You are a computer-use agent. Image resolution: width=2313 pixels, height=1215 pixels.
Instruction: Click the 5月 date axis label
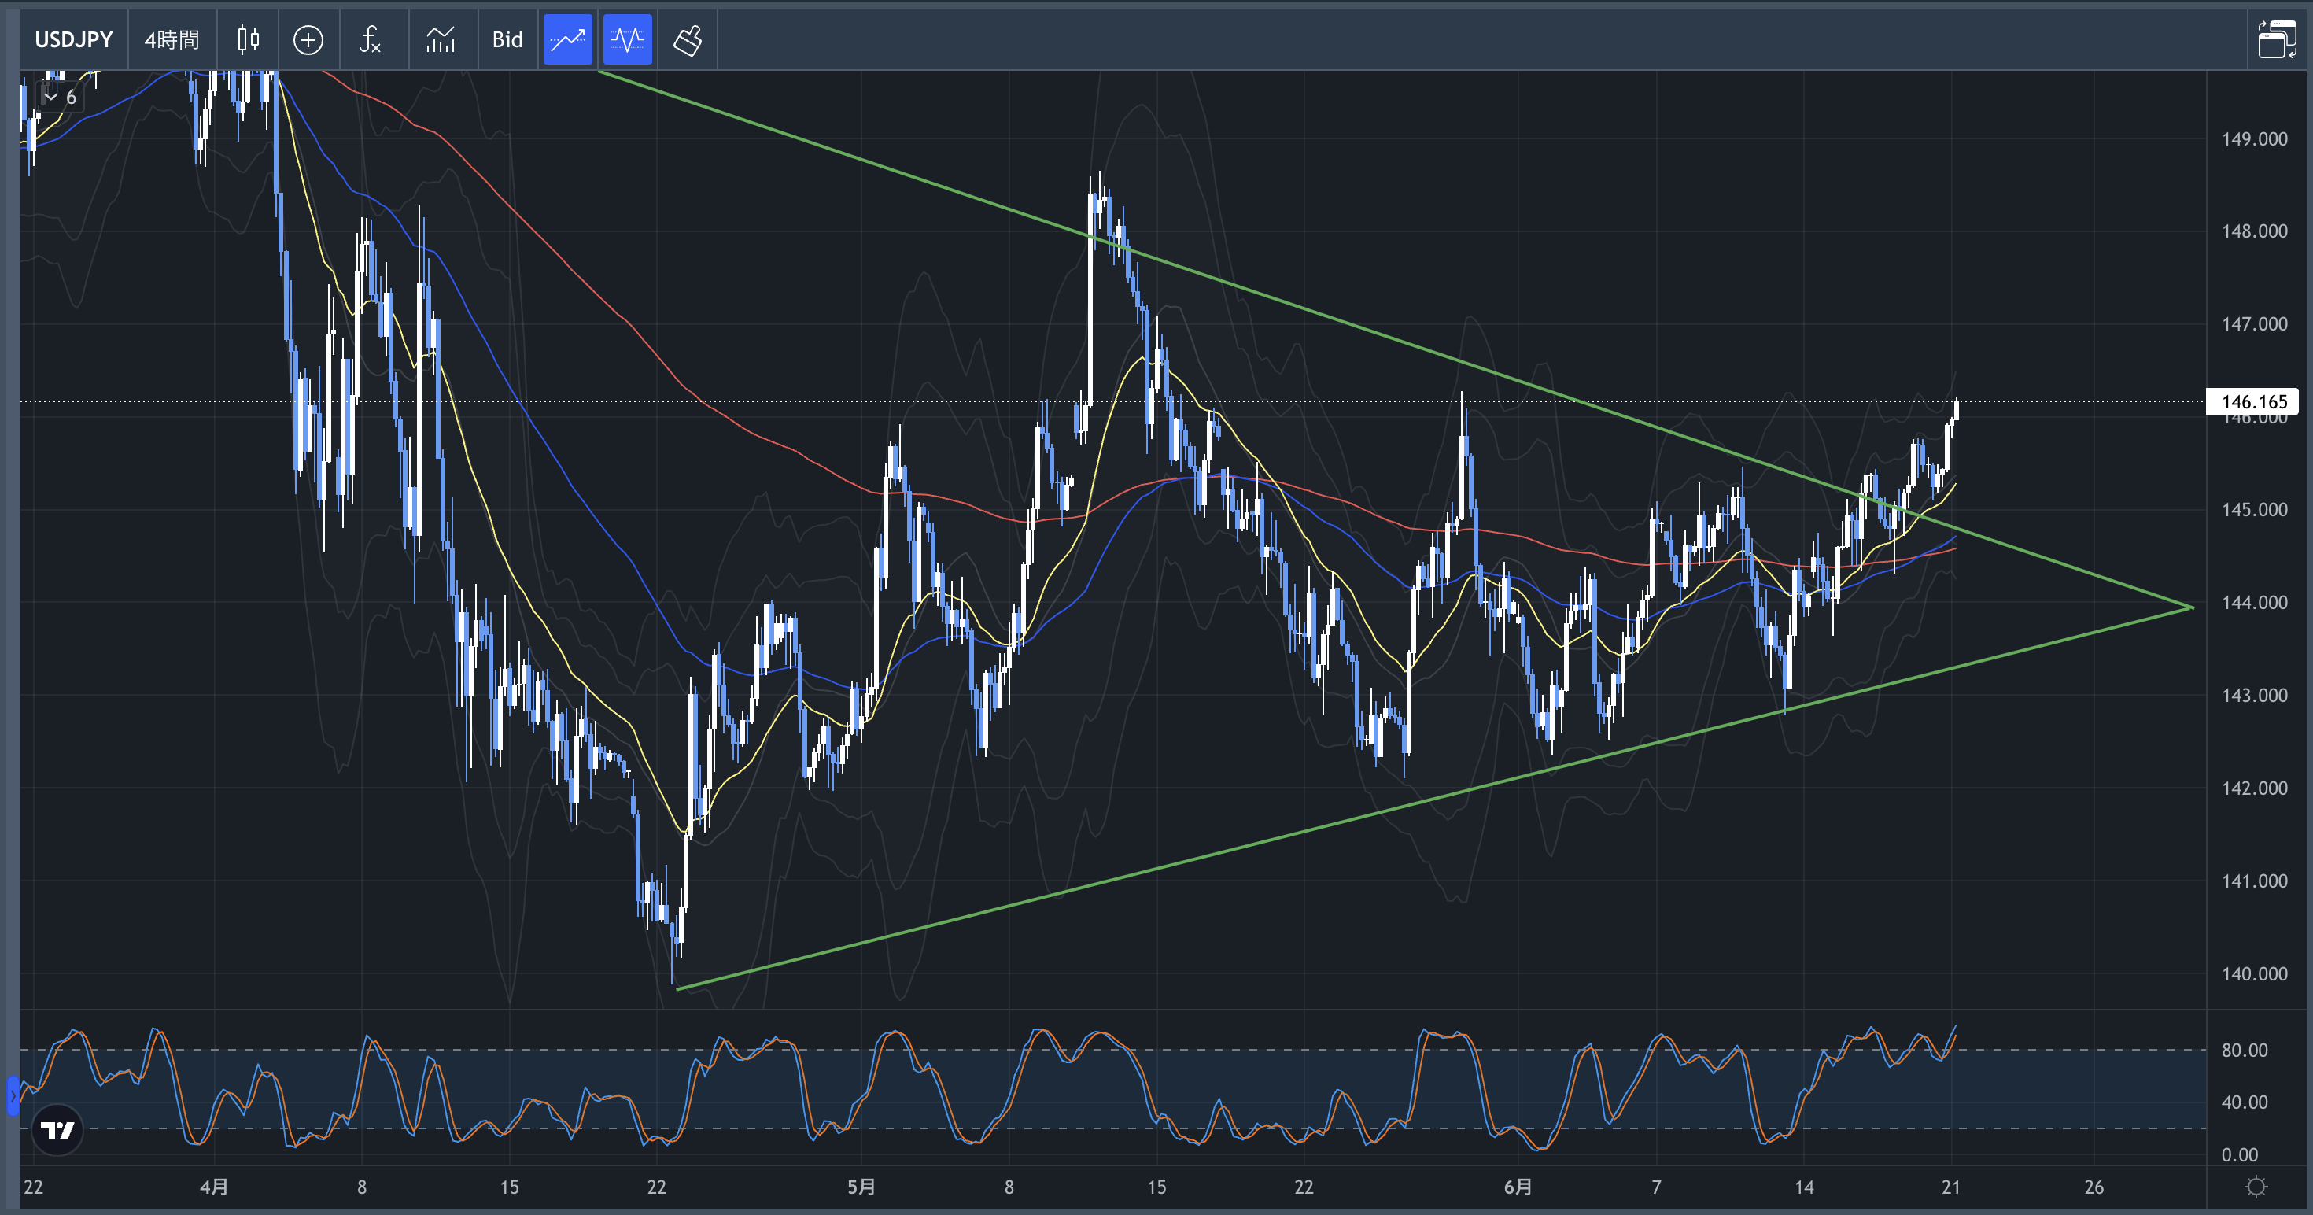click(x=861, y=1187)
